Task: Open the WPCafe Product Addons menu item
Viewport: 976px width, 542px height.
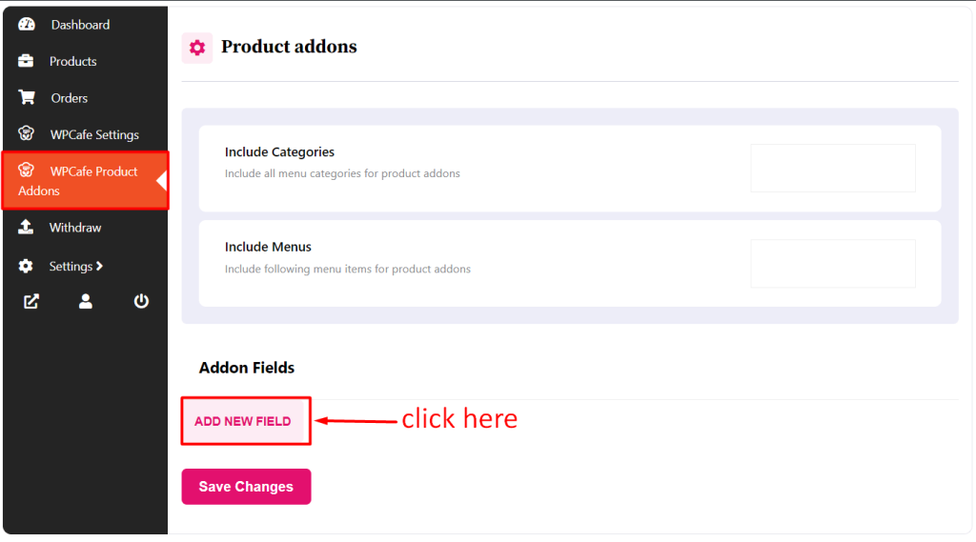Action: [85, 180]
